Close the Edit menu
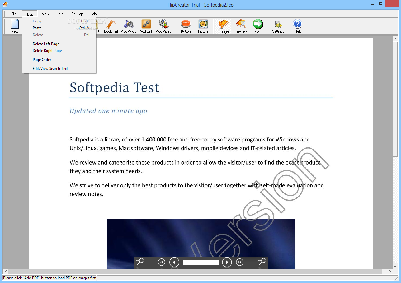Image resolution: width=401 pixels, height=283 pixels. (x=30, y=14)
